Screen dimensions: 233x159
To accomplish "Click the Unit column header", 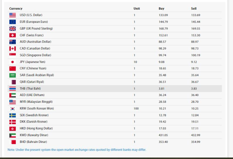I will tap(137, 9).
